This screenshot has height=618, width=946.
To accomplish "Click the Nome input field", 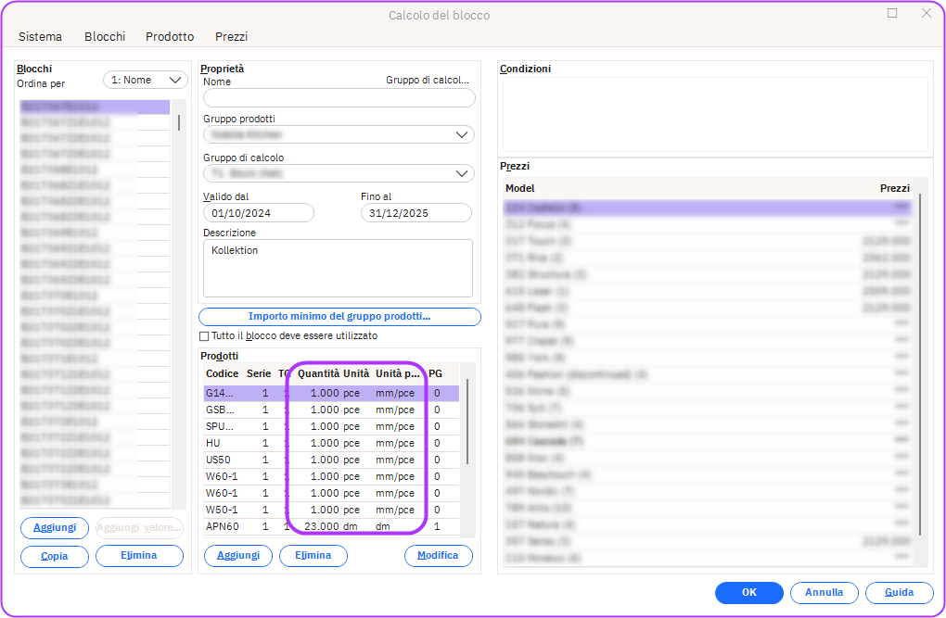I will coord(339,98).
